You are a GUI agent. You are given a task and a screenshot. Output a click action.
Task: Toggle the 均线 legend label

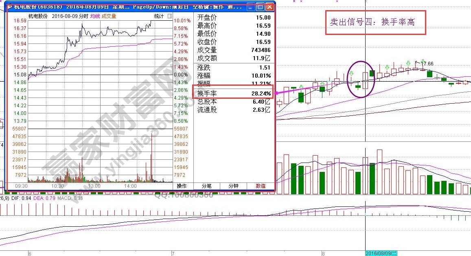(x=95, y=16)
